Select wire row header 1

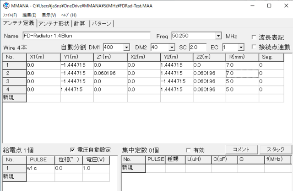(14, 65)
